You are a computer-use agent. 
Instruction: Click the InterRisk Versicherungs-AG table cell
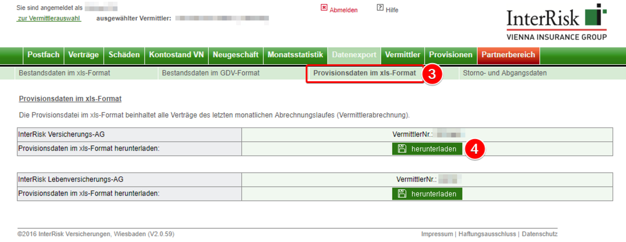pyautogui.click(x=129, y=134)
